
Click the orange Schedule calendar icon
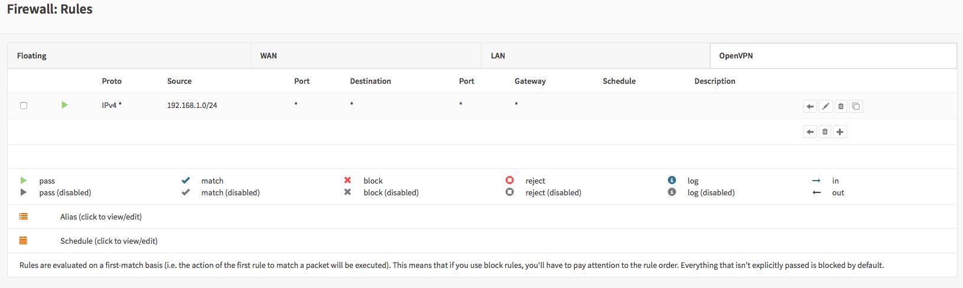click(x=24, y=240)
